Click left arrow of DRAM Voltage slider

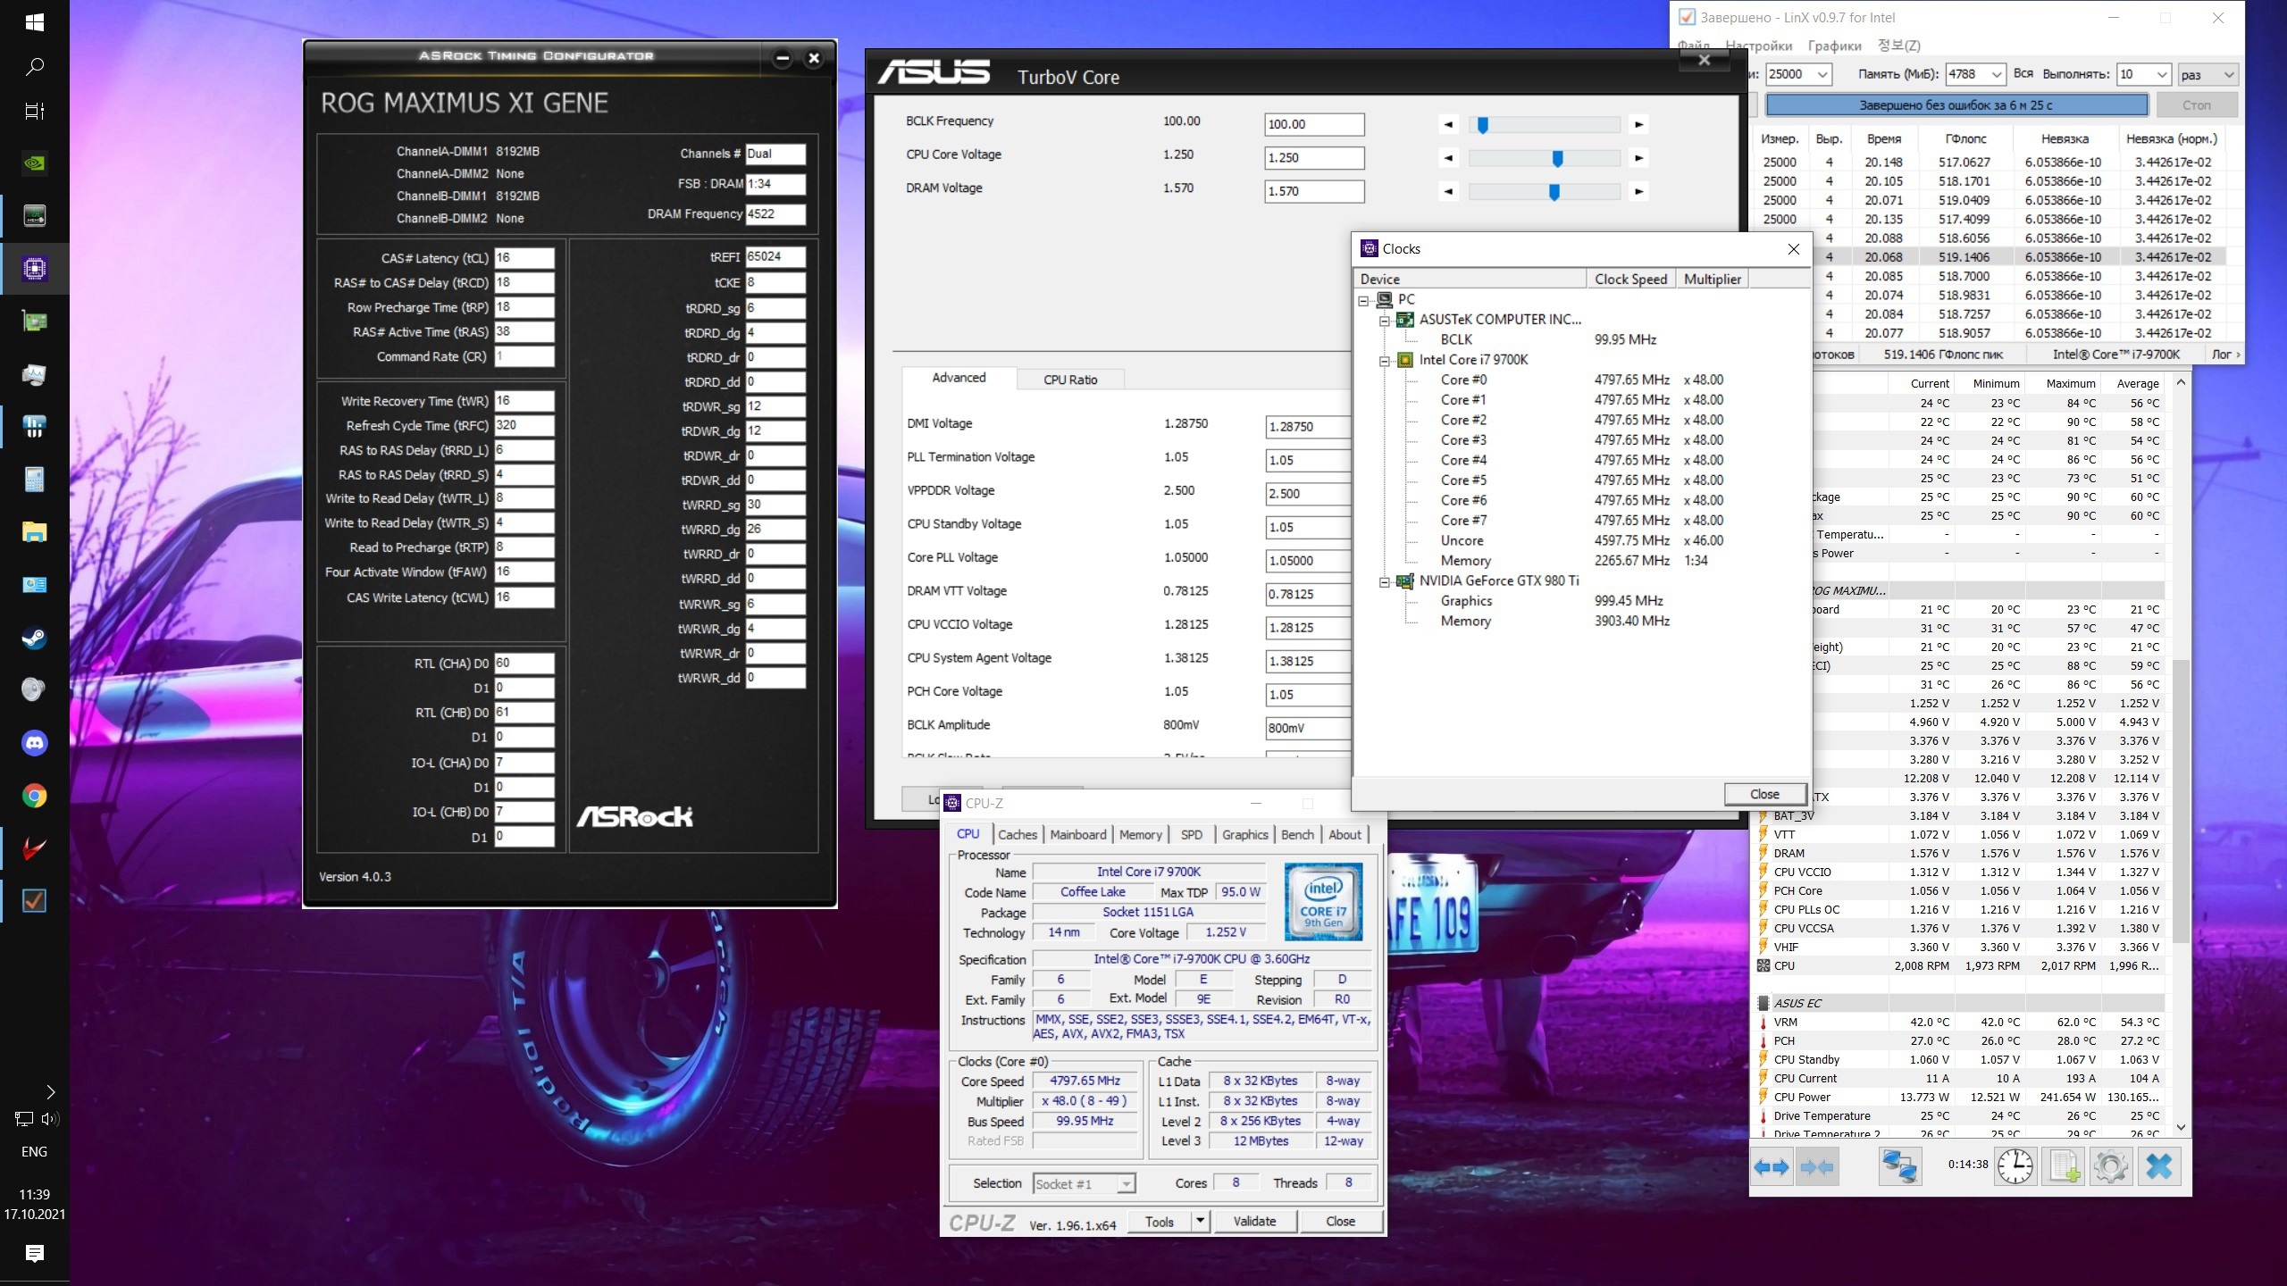click(x=1448, y=191)
